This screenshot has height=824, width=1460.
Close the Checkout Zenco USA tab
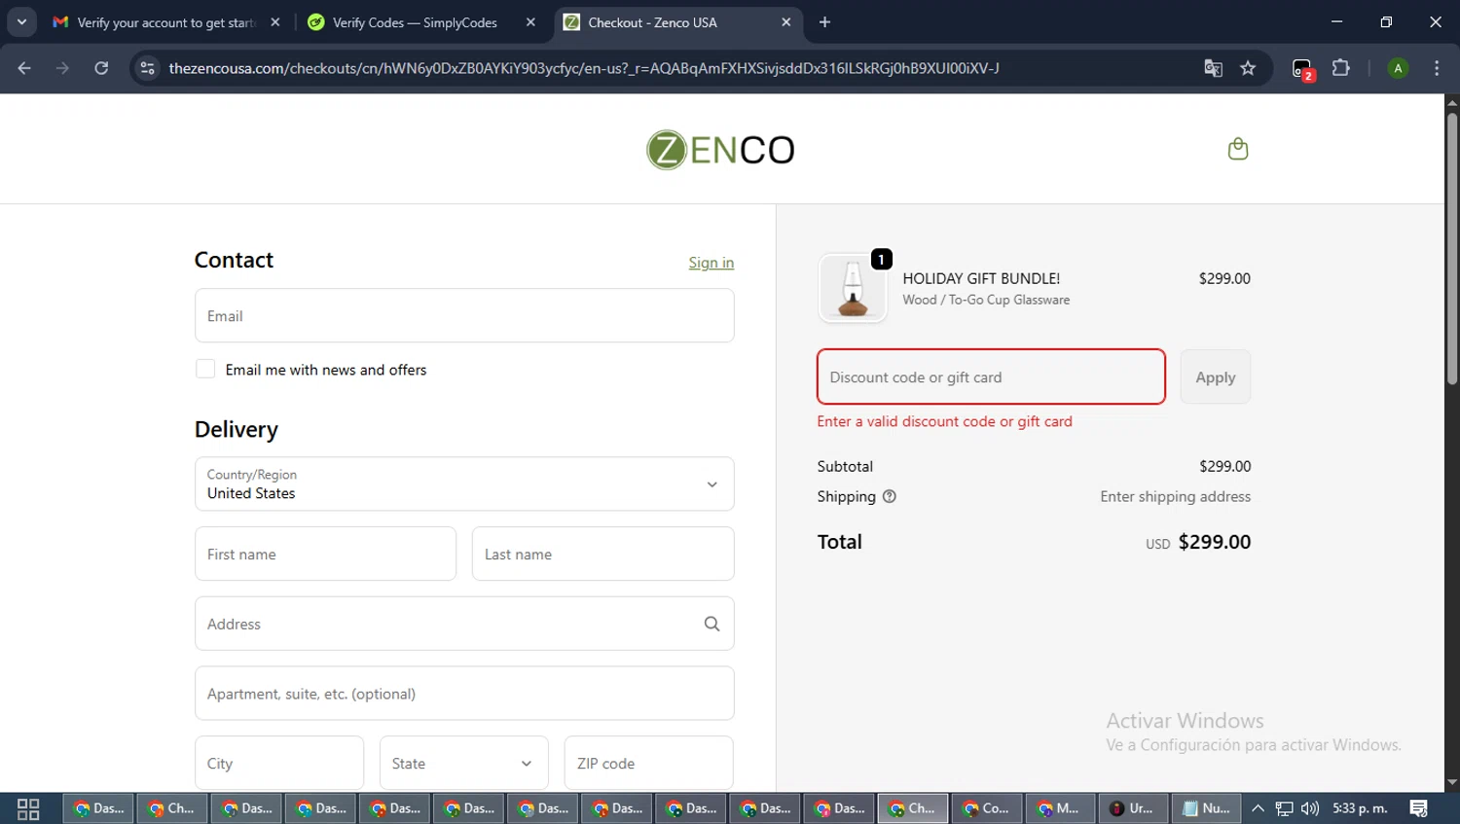tap(786, 22)
